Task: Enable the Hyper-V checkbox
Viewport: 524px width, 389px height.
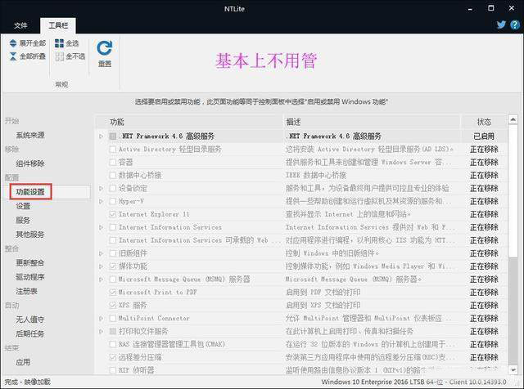Action: tap(113, 201)
